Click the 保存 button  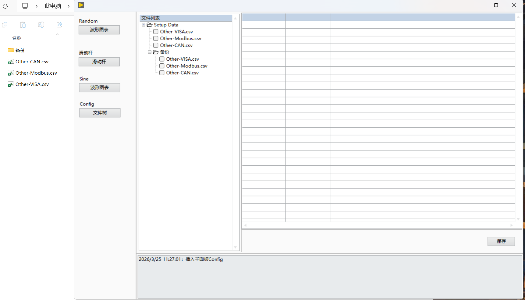(x=501, y=241)
